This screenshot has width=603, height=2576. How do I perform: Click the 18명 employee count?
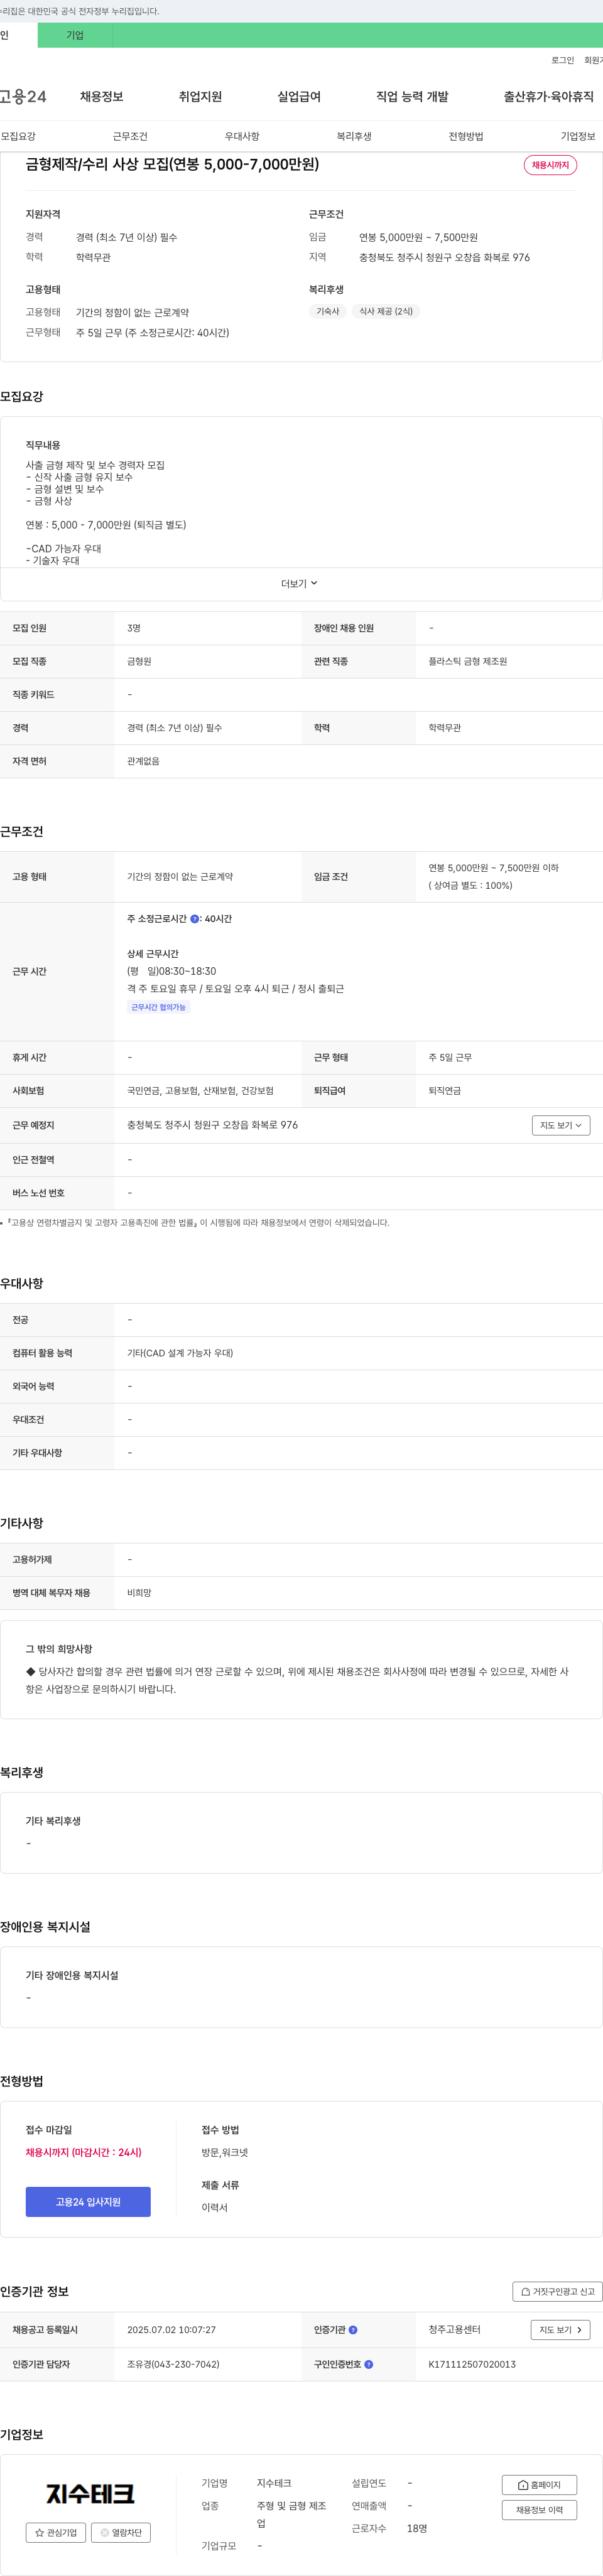point(417,2528)
